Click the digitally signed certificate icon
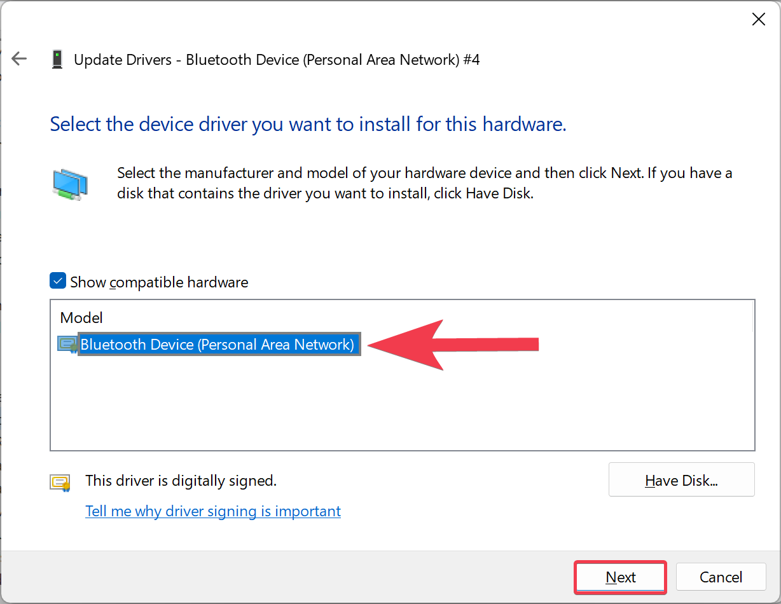The image size is (781, 604). (x=60, y=483)
